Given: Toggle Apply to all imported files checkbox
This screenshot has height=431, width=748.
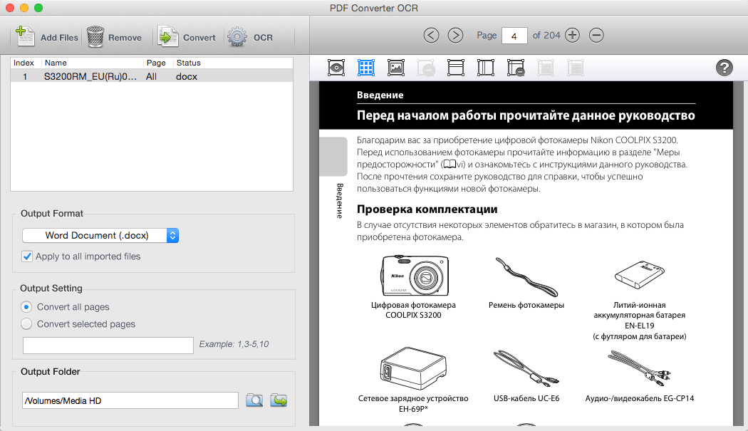Looking at the screenshot, I should tap(27, 256).
